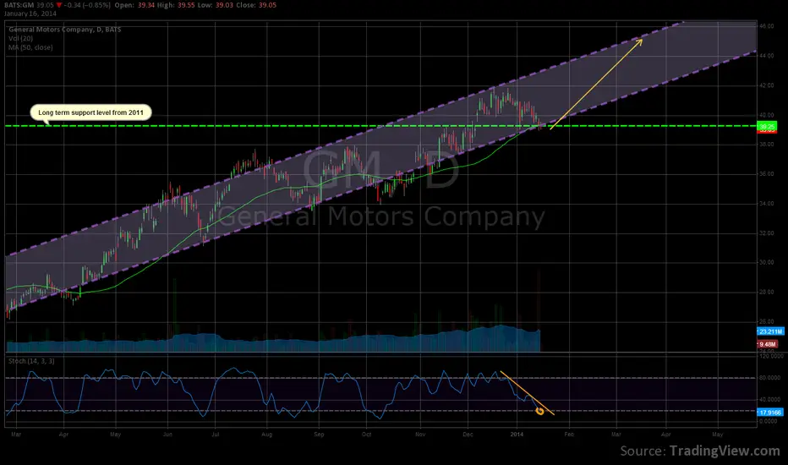
Task: Click the Open: 39.34 value
Action: click(x=135, y=5)
